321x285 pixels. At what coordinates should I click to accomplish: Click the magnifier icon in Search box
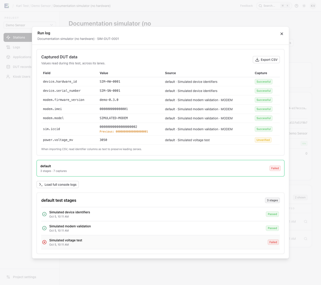[260, 6]
